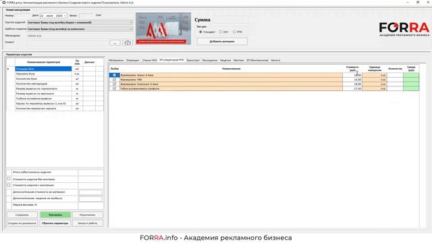Screen dimensions: 432x243
Task: Click the green Рассчитать button
Action: 55,215
